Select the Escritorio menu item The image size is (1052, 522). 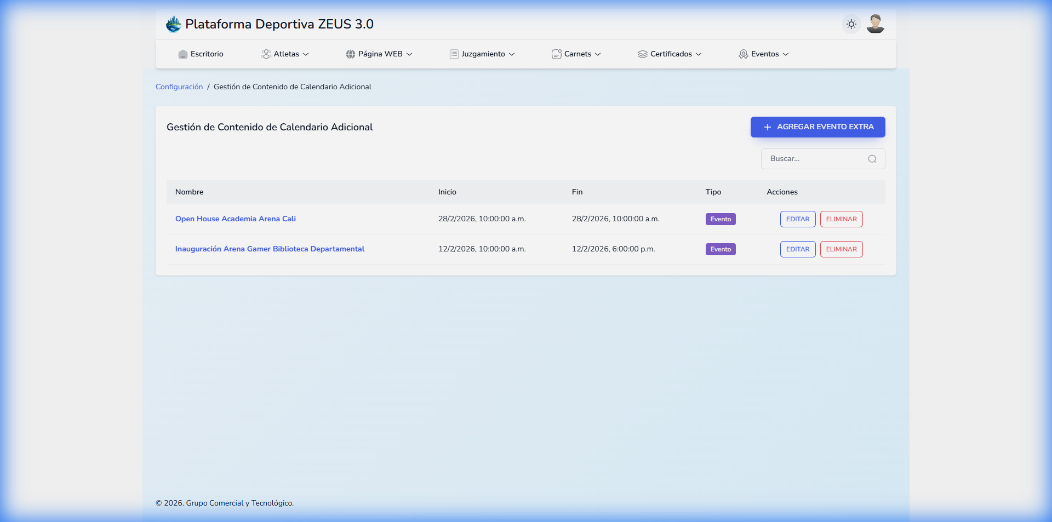tap(201, 54)
